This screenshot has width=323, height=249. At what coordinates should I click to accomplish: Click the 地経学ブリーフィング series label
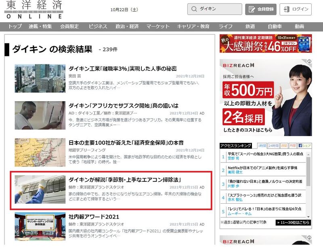tap(87, 150)
